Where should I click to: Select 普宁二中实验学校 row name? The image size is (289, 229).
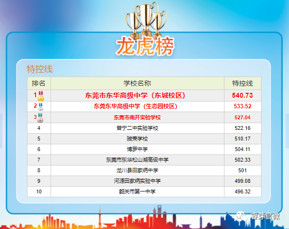point(137,128)
